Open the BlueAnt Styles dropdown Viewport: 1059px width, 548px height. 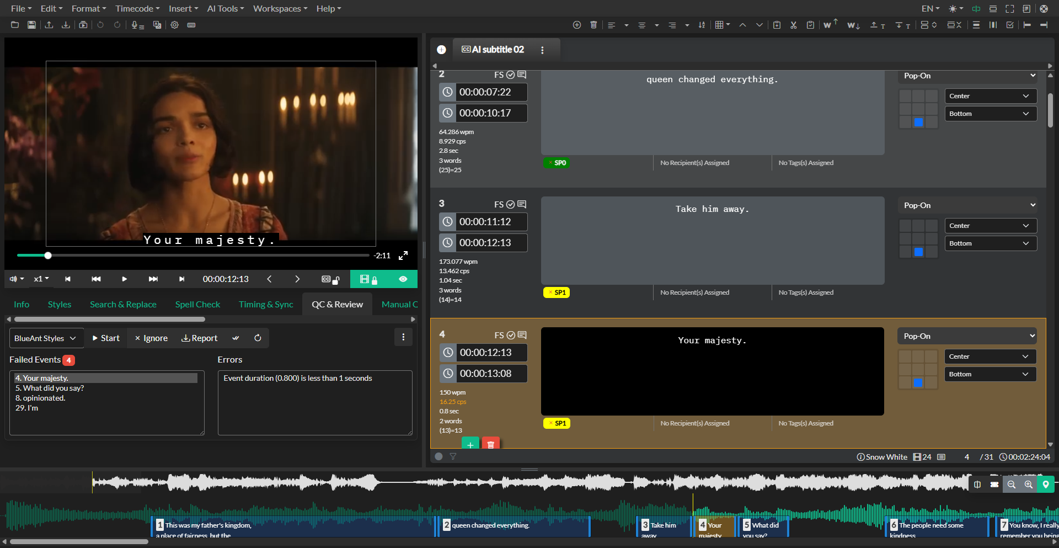tap(46, 338)
